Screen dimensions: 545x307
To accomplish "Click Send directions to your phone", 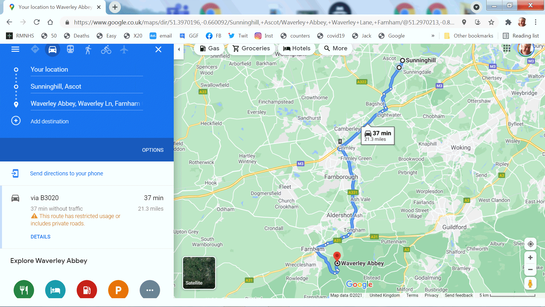I will 66,173.
